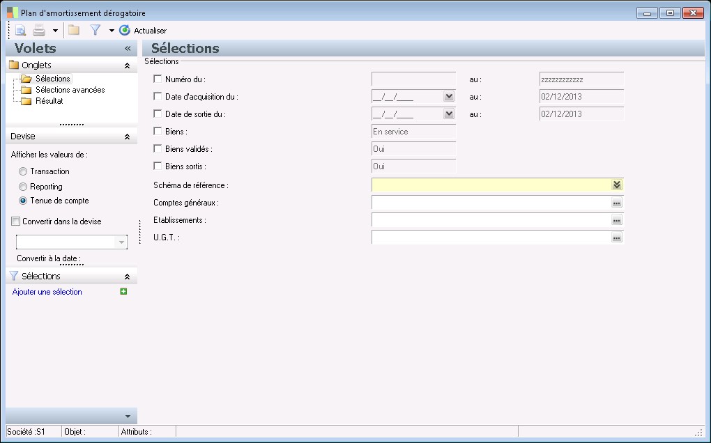The image size is (711, 443).
Task: Enable Convertir dans la devise checkbox
Action: (x=16, y=221)
